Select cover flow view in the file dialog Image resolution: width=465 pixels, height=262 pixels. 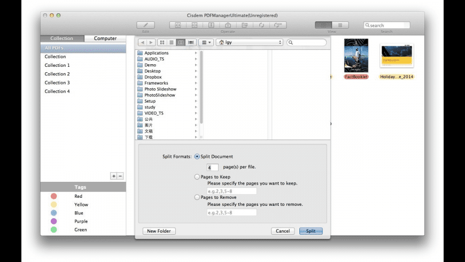pyautogui.click(x=191, y=42)
